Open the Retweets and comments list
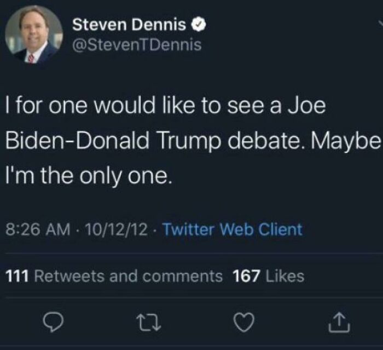This screenshot has width=383, height=350. coord(128,276)
